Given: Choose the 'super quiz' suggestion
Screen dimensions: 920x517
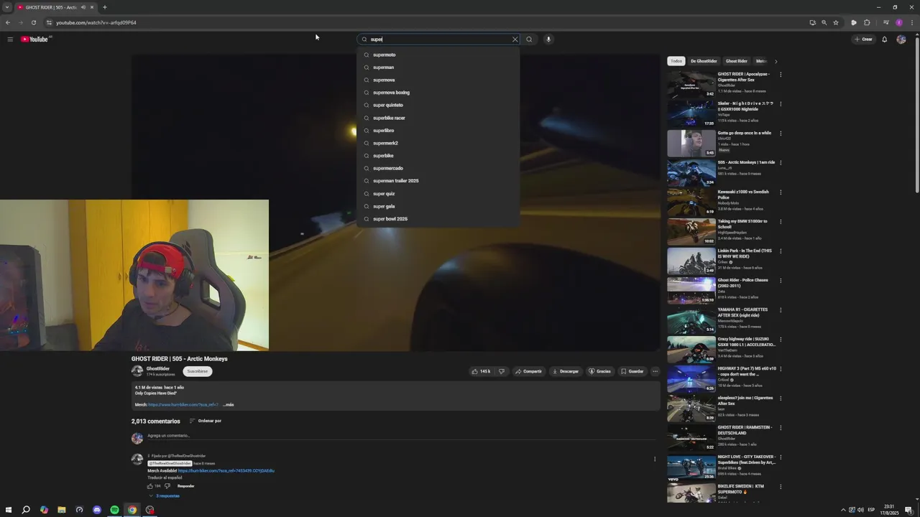Looking at the screenshot, I should pos(438,194).
